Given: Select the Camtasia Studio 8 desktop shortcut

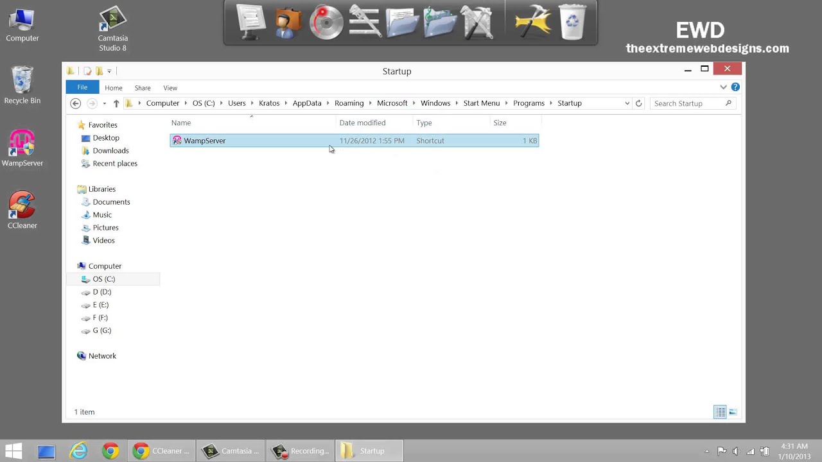Looking at the screenshot, I should tap(112, 30).
